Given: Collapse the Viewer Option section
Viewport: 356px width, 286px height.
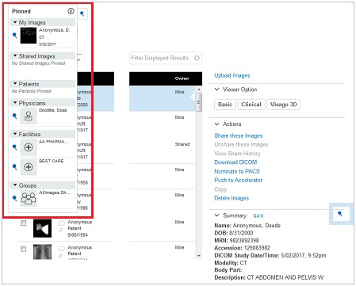Looking at the screenshot, I should click(x=217, y=90).
